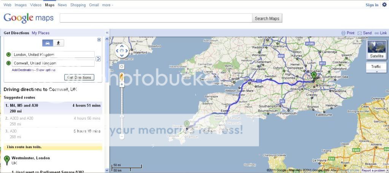389x173 pixels.
Task: Zoom in with plus button
Action: pos(122,85)
